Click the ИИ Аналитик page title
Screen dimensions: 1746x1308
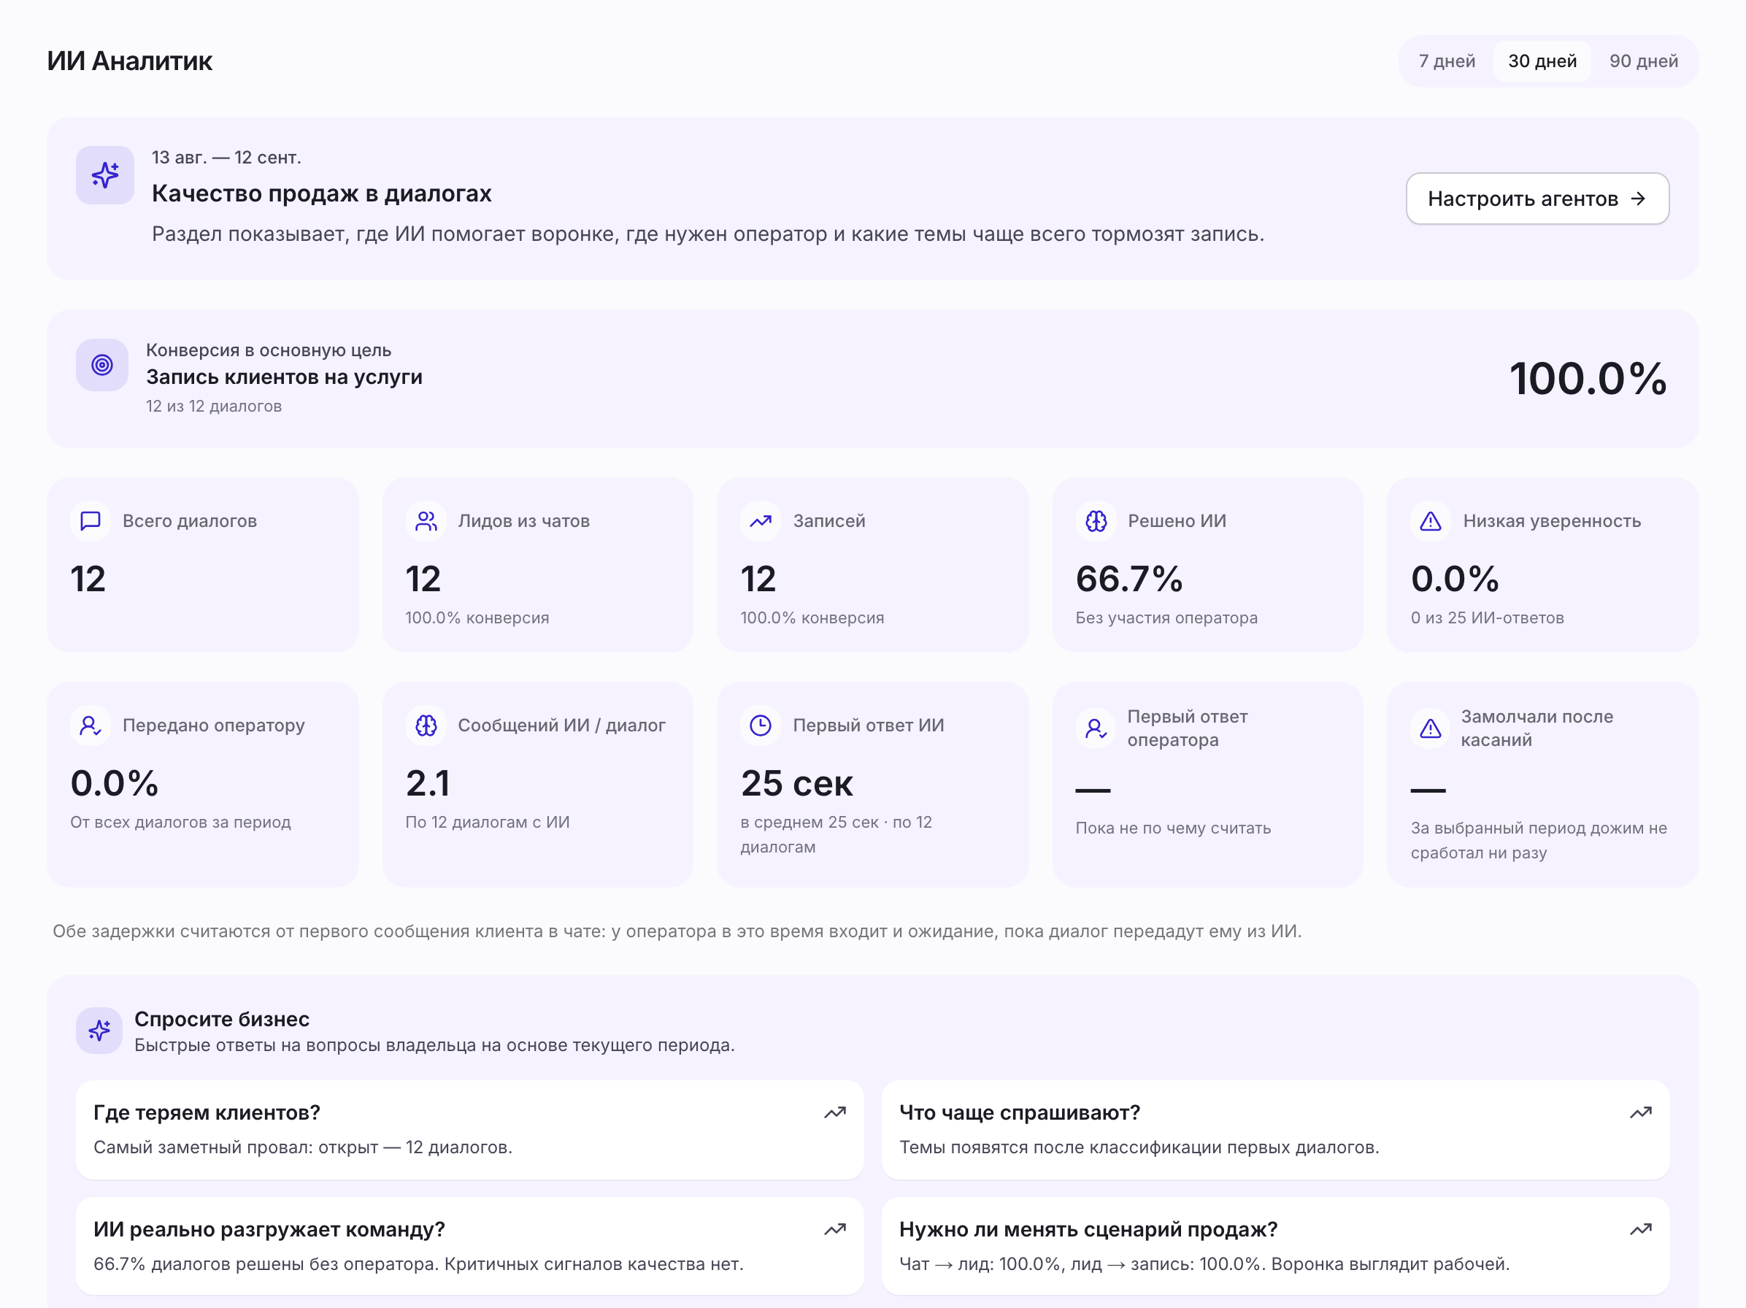click(129, 61)
